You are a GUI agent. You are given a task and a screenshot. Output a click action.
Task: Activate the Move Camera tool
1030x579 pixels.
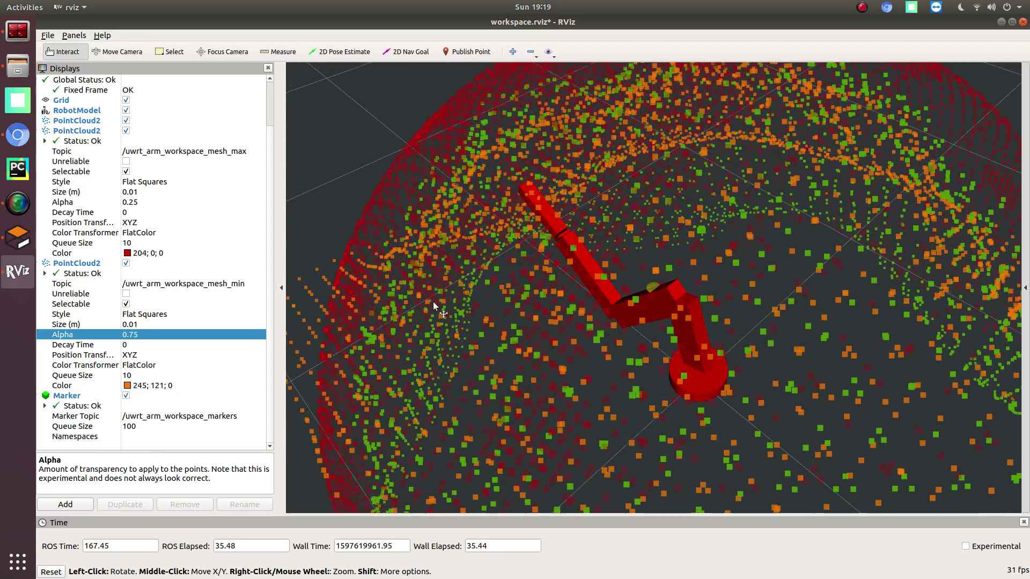117,51
